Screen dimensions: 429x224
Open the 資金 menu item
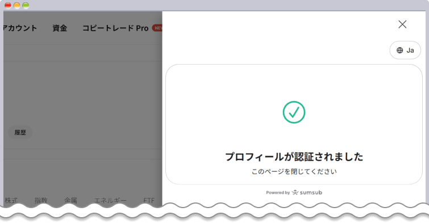click(x=60, y=28)
